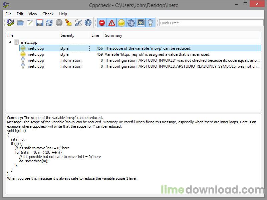Click the save results floppy disk icon

tap(40, 23)
